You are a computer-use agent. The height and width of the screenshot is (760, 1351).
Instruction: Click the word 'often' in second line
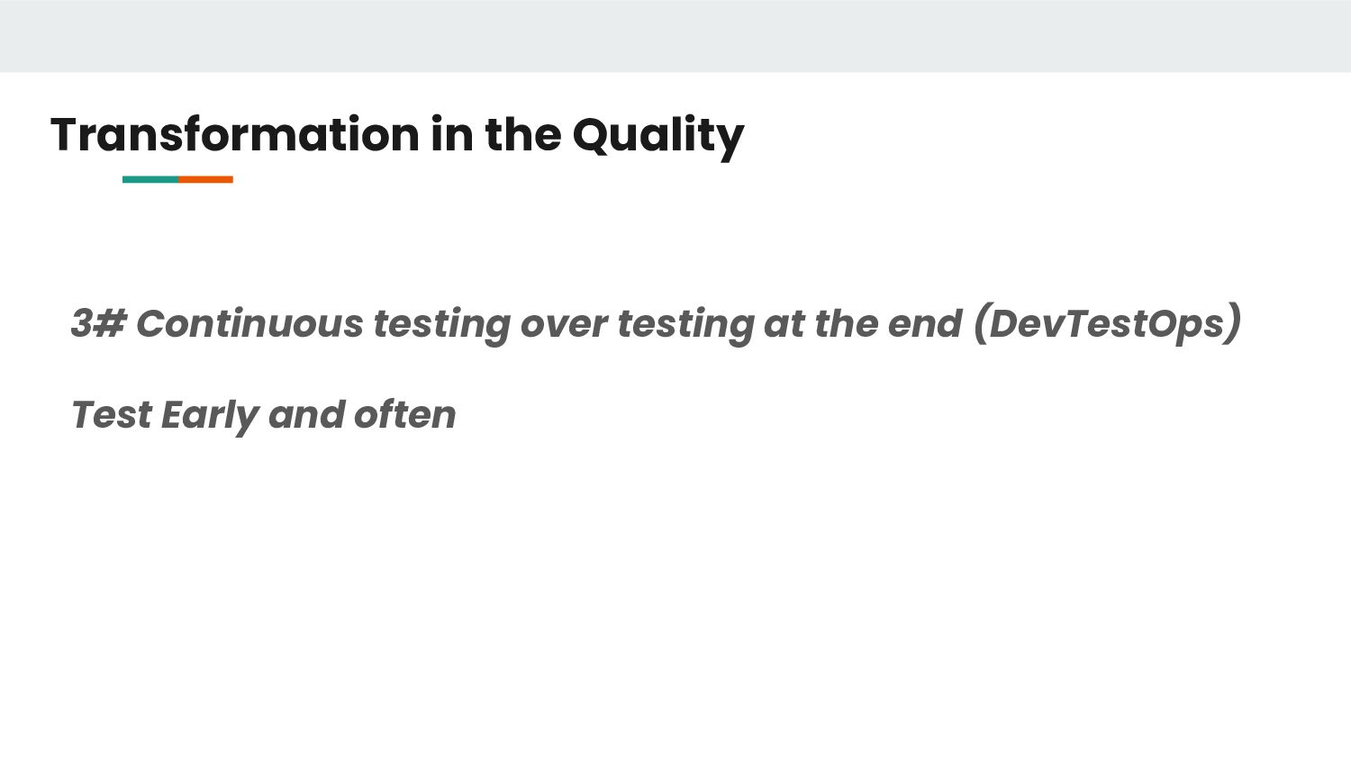(x=405, y=414)
